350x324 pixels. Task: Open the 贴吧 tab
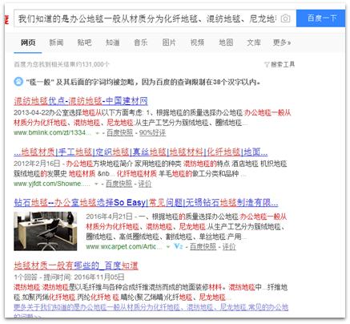(84, 43)
